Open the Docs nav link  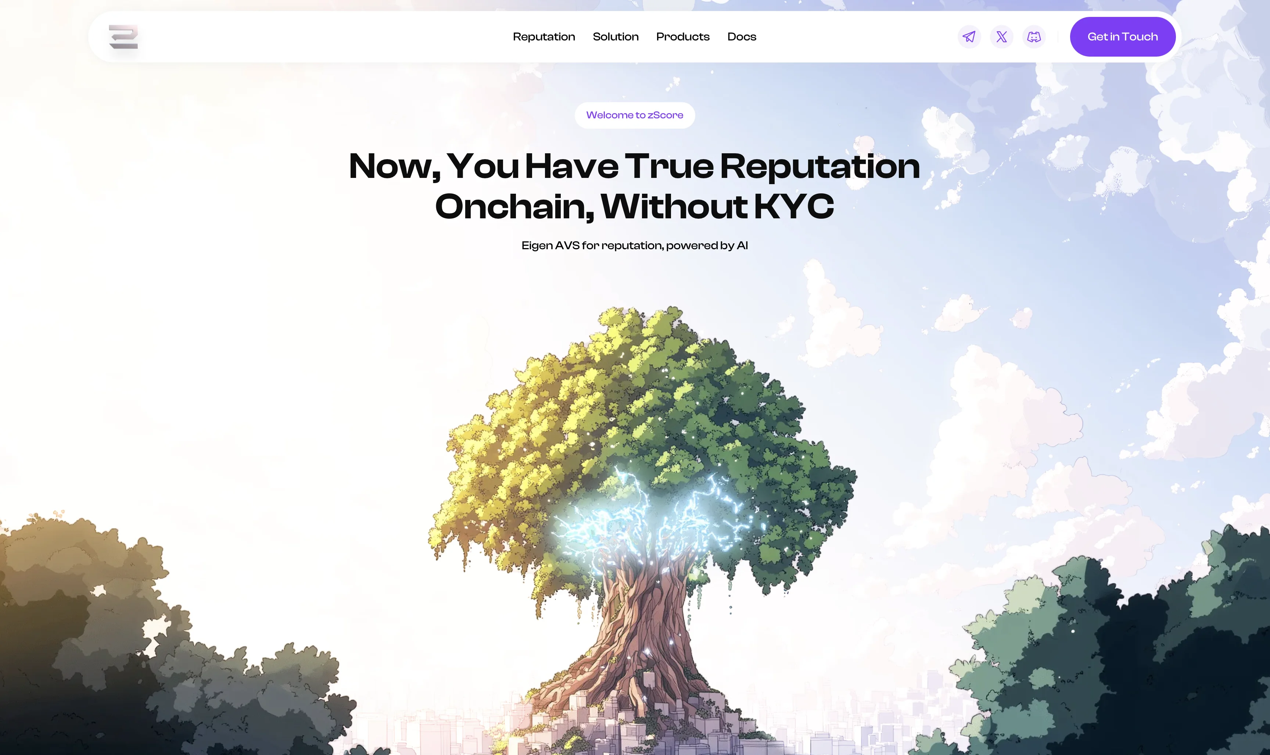[742, 37]
